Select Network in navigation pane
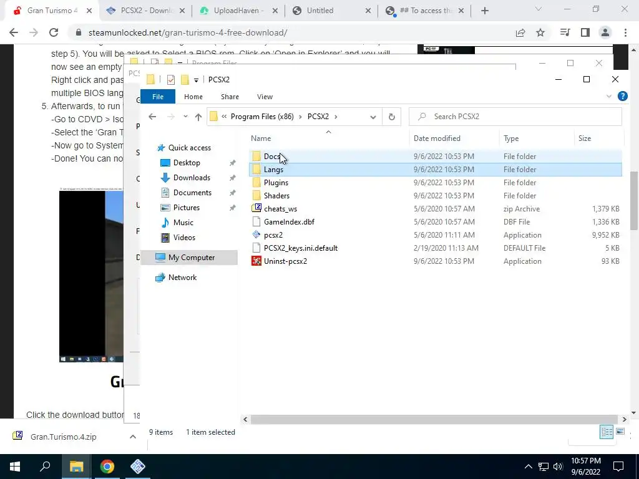 [x=182, y=278]
